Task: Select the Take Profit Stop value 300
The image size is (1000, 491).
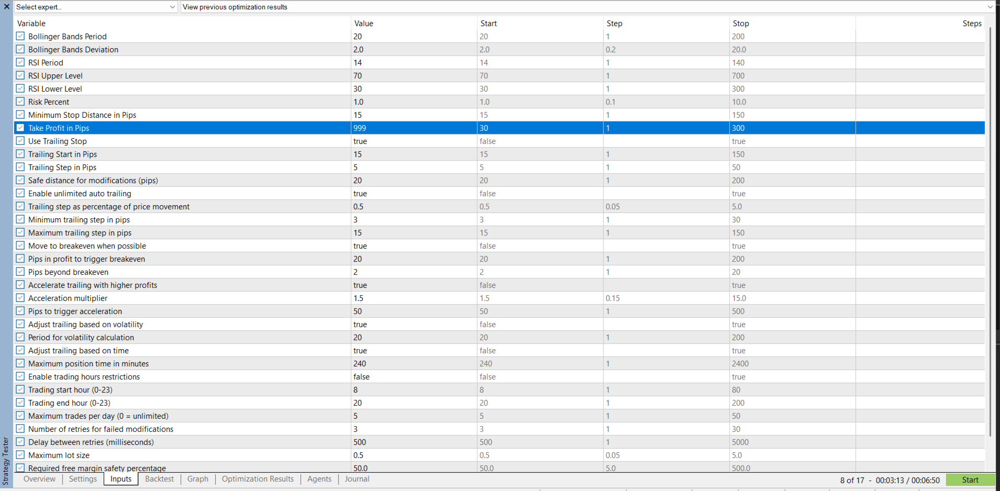Action: 793,128
